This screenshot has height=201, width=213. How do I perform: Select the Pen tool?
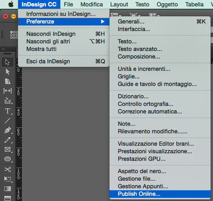pyautogui.click(x=8, y=130)
